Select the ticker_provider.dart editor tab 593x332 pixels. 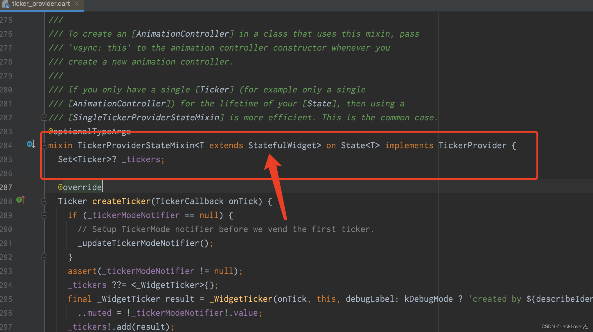click(41, 4)
